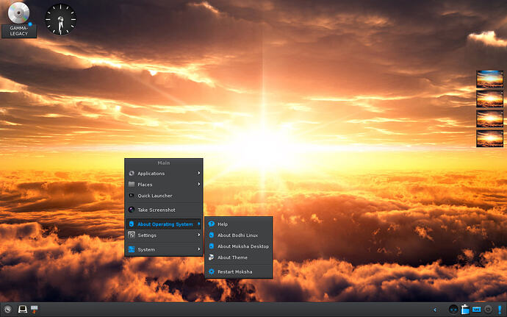
Task: Open Help from the submenu
Action: click(239, 224)
